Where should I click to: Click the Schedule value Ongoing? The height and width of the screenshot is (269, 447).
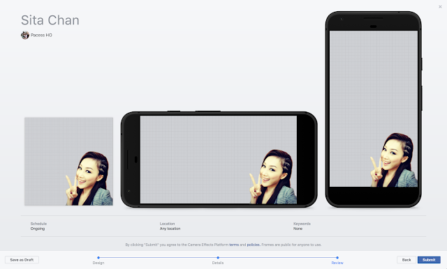(x=38, y=229)
